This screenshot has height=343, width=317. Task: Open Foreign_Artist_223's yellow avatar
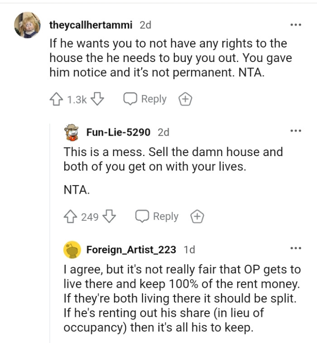pos(71,249)
